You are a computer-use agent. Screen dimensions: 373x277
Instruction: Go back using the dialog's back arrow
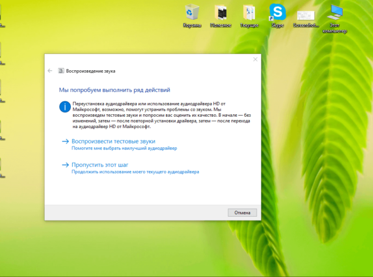point(50,71)
